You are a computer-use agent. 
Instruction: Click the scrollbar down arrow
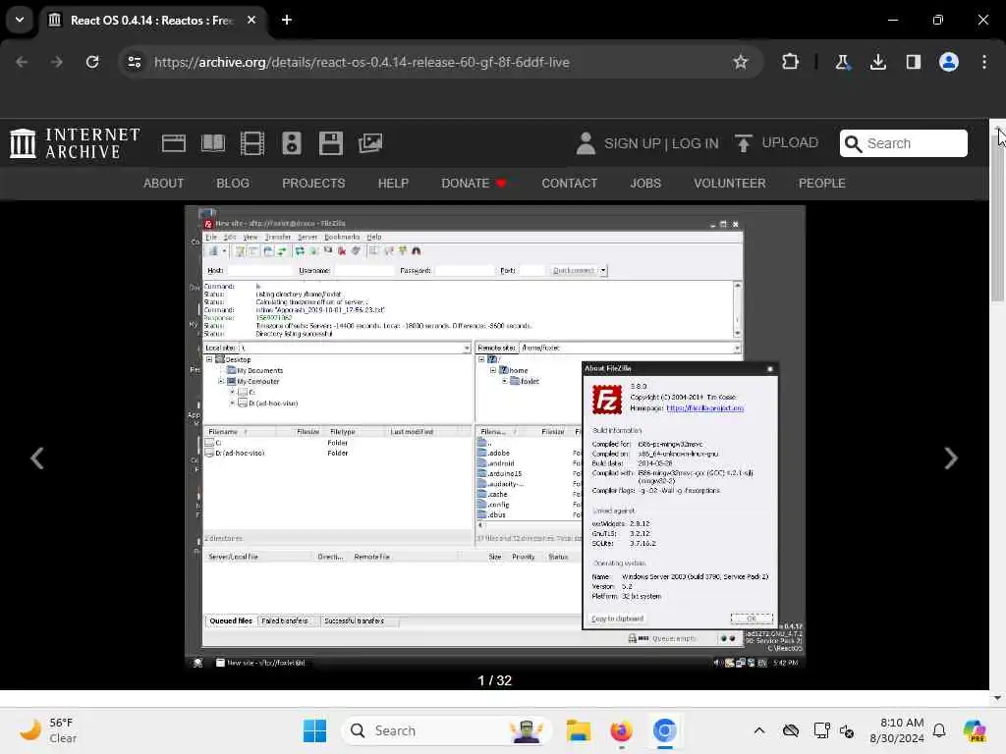[997, 698]
